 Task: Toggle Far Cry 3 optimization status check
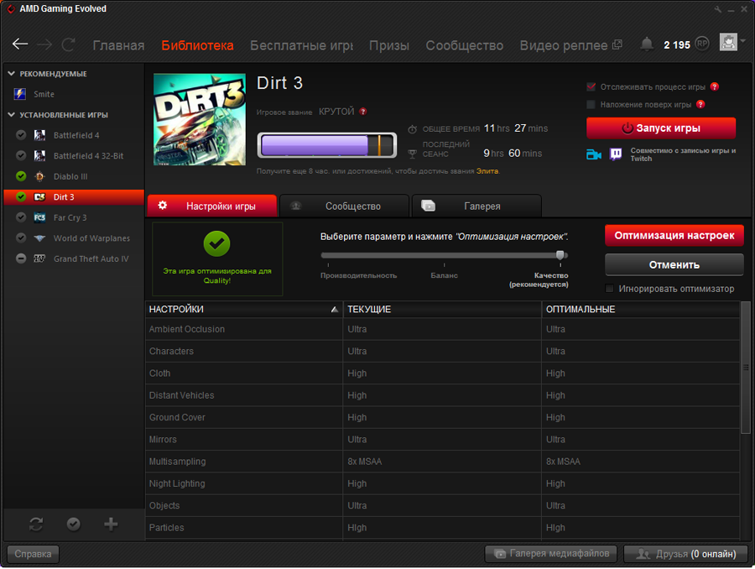(21, 217)
